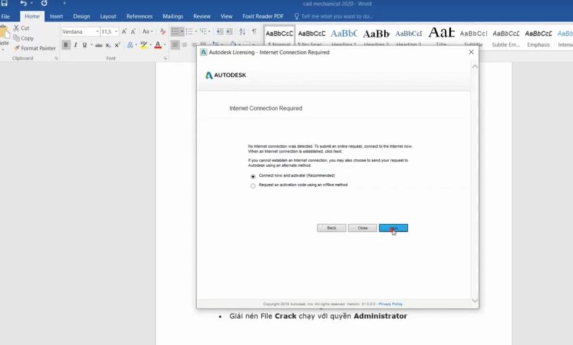The image size is (573, 345).
Task: Apply red font color
Action: pos(158,45)
